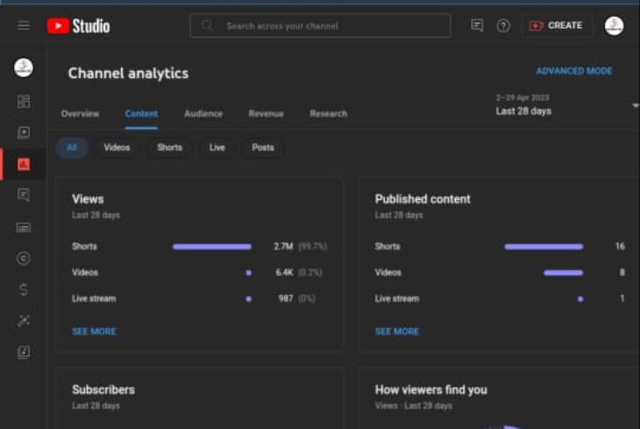
Task: Switch to the Revenue tab
Action: click(267, 113)
